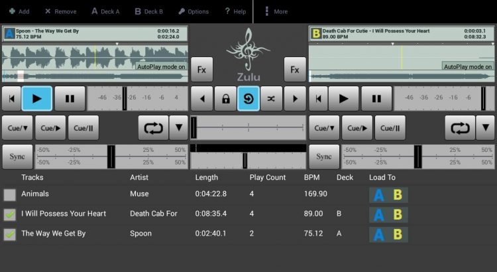Expand Deck A loop dropdown arrow
Screen dimensions: 497x272
179,127
